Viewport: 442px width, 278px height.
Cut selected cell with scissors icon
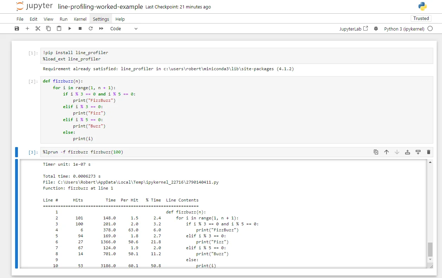38,28
